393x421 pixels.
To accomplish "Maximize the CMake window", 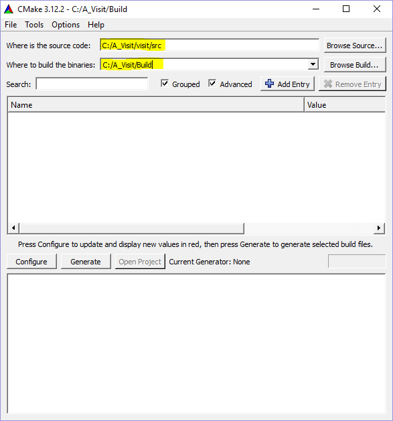I will (346, 9).
